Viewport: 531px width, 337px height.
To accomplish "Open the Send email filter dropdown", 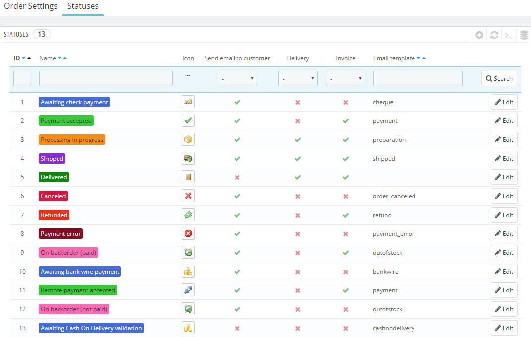I will 237,78.
